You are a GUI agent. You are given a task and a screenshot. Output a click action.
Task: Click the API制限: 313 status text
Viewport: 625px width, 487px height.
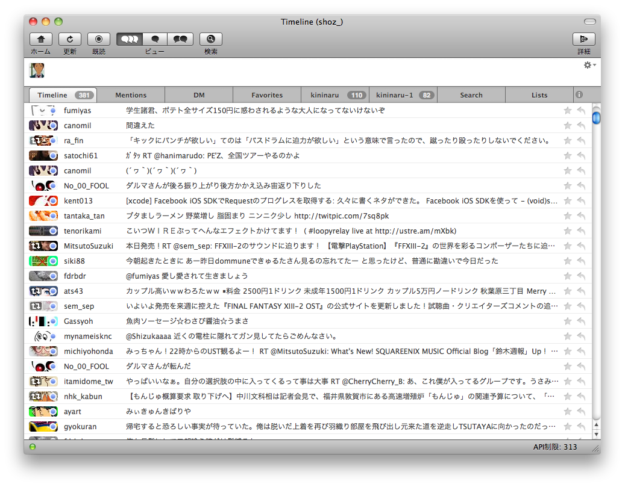click(555, 447)
